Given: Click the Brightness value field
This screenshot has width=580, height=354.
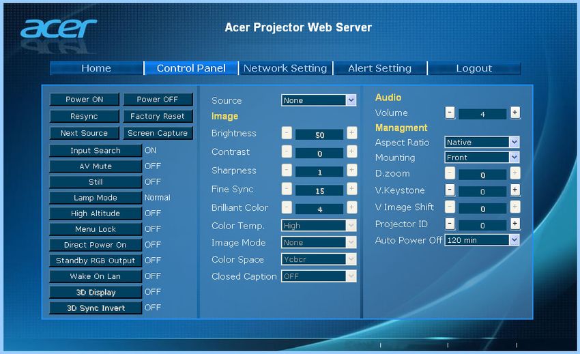Looking at the screenshot, I should click(319, 134).
